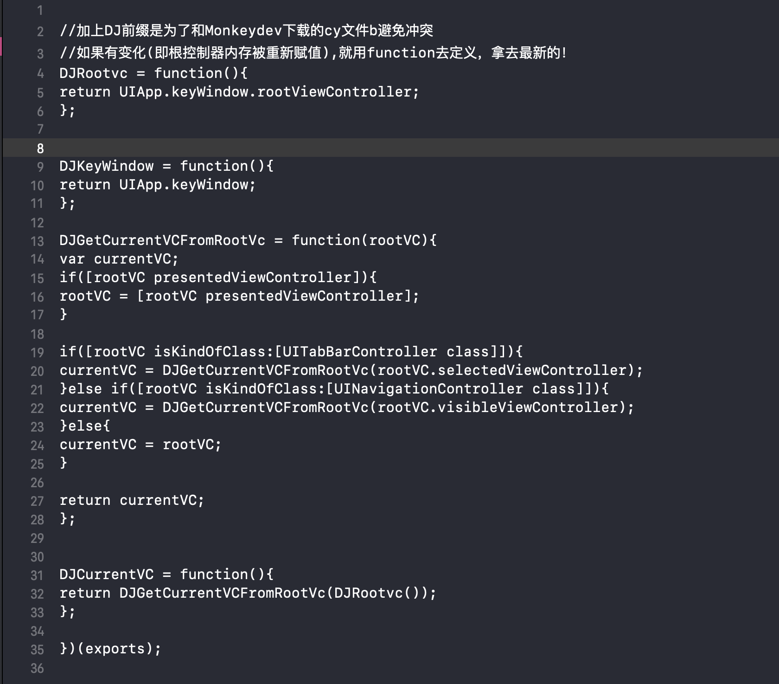This screenshot has height=684, width=779.
Task: Click the '})(exports);' closing line
Action: click(x=110, y=648)
